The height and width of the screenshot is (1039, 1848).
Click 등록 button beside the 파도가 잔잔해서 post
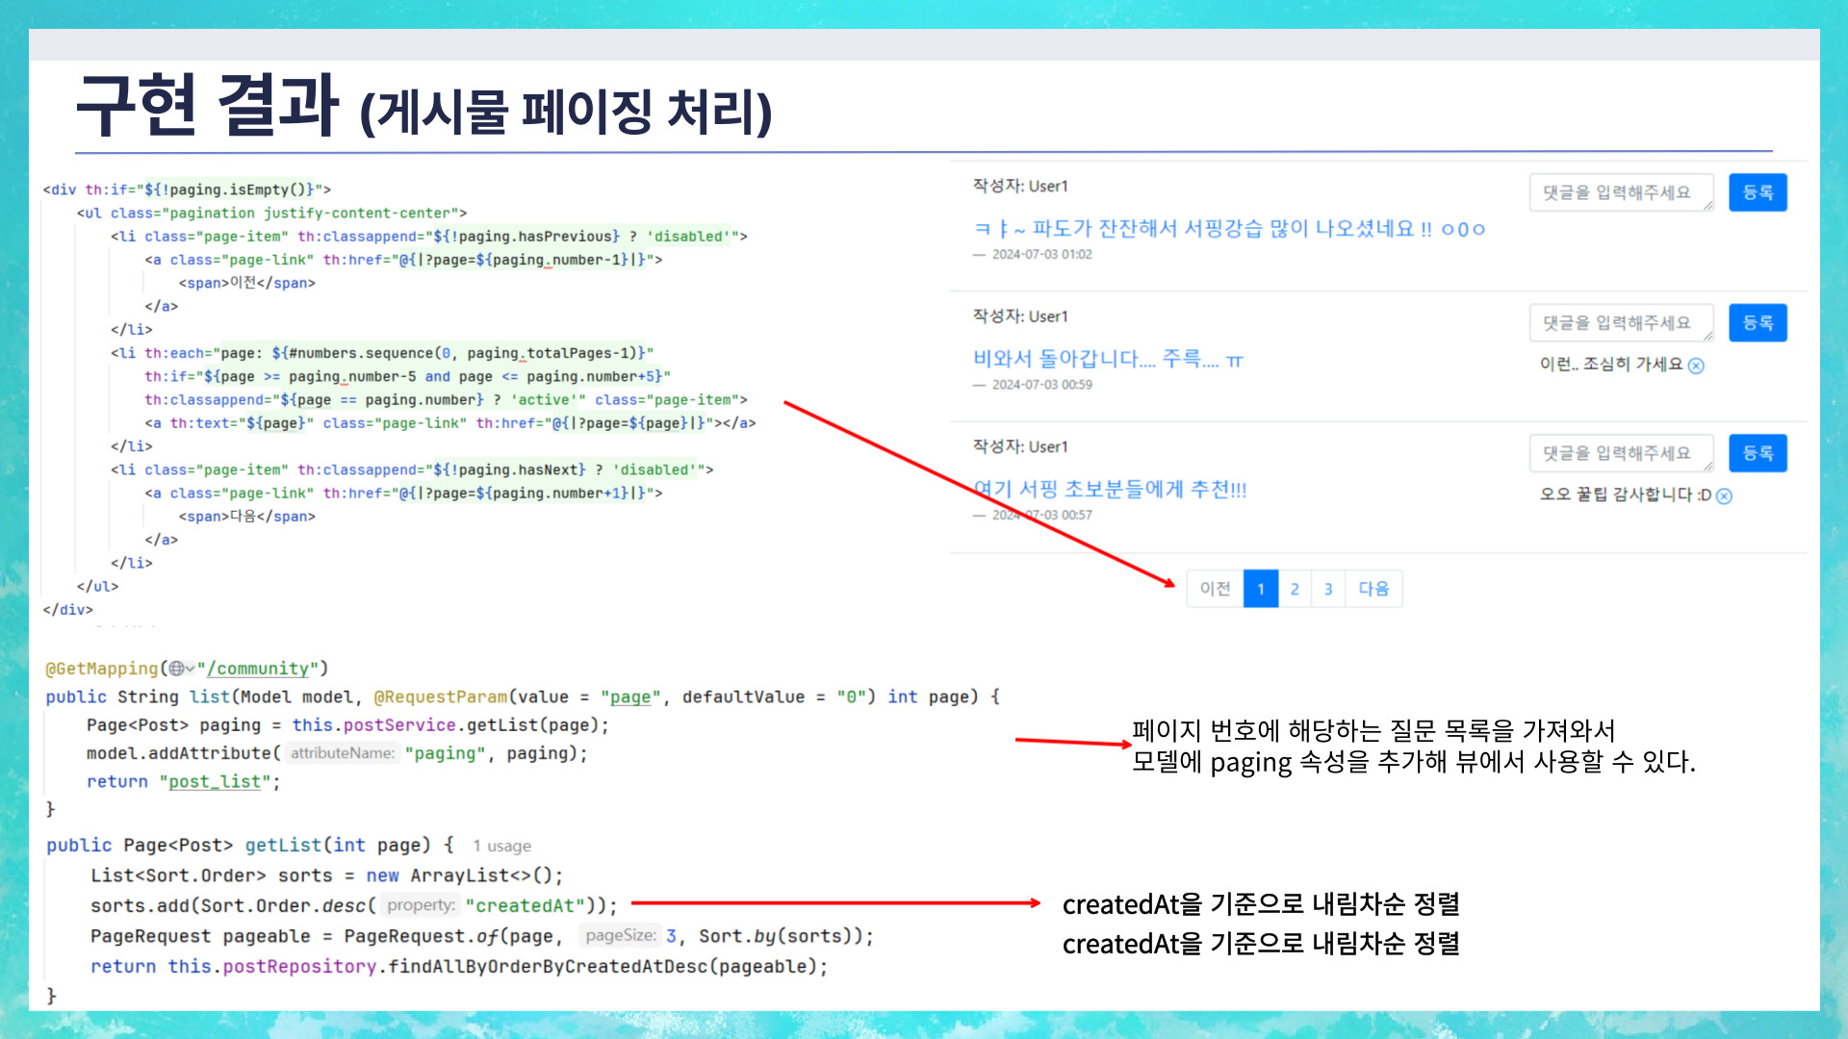coord(1758,192)
